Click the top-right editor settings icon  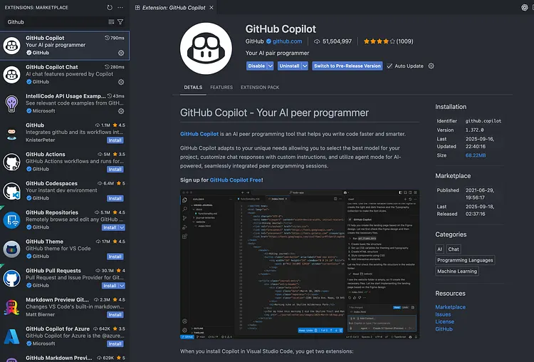tap(525, 8)
